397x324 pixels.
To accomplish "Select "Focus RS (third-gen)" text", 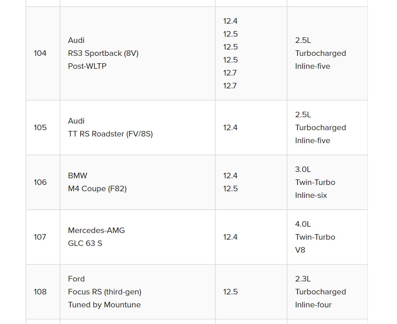I will pyautogui.click(x=105, y=292).
